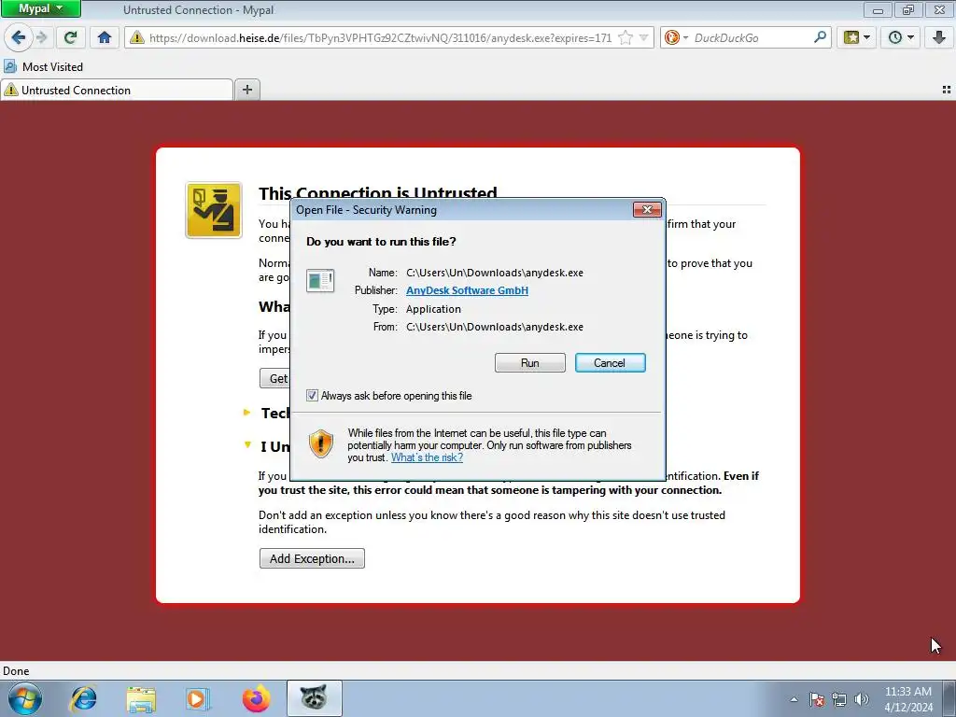Cancel the security warning dialog
The width and height of the screenshot is (956, 717).
click(610, 363)
